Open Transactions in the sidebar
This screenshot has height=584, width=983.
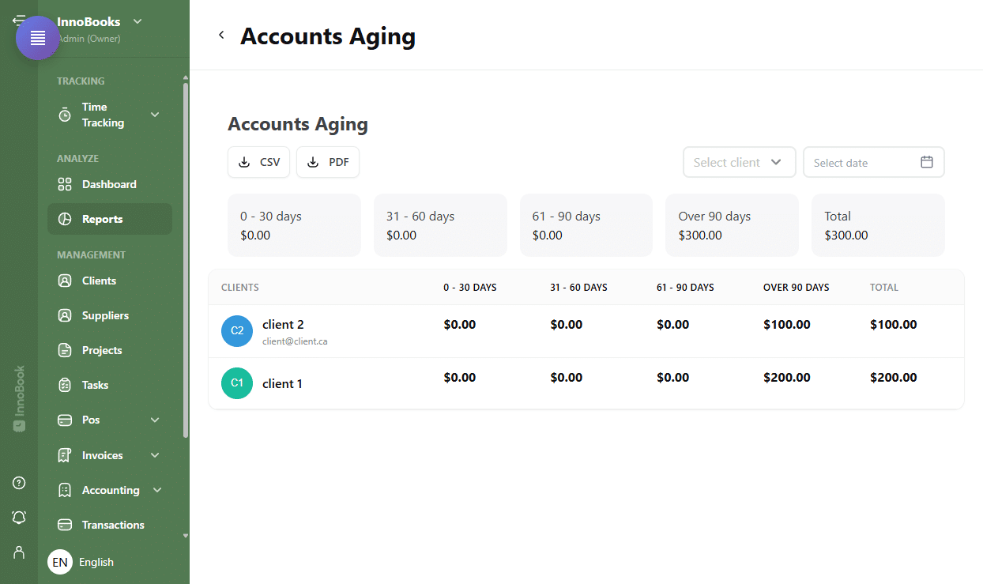[110, 525]
